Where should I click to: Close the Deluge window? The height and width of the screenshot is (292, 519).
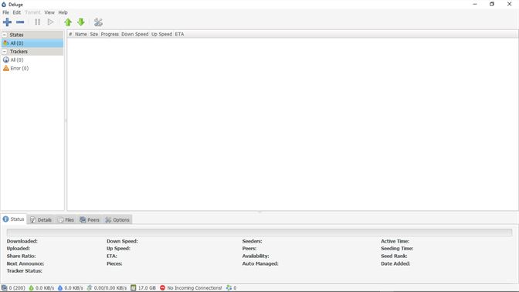pos(510,4)
